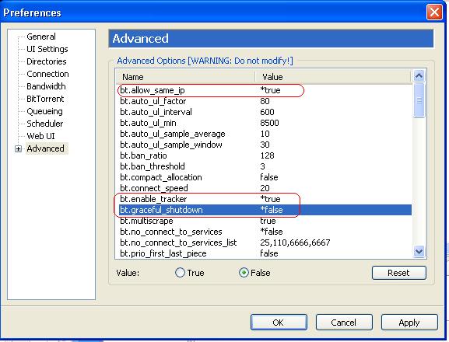Screen dimensions: 449x342
Task: Select the bt.auto_ul_sample_window row
Action: click(x=265, y=145)
